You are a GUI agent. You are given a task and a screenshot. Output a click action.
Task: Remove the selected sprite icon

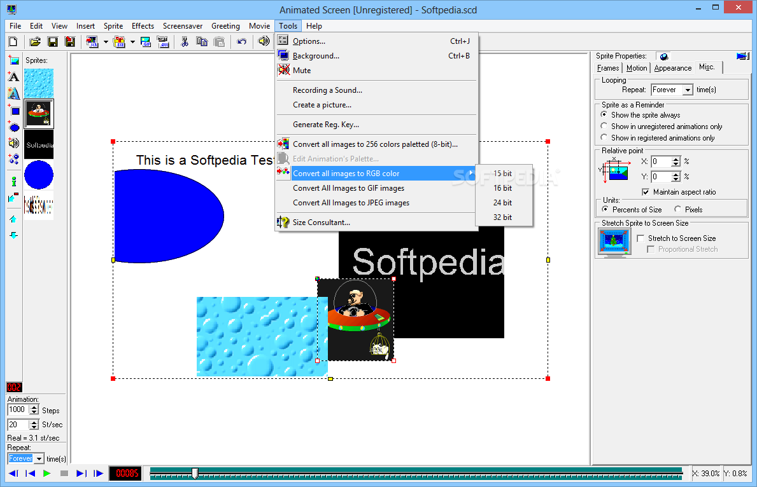click(x=13, y=198)
